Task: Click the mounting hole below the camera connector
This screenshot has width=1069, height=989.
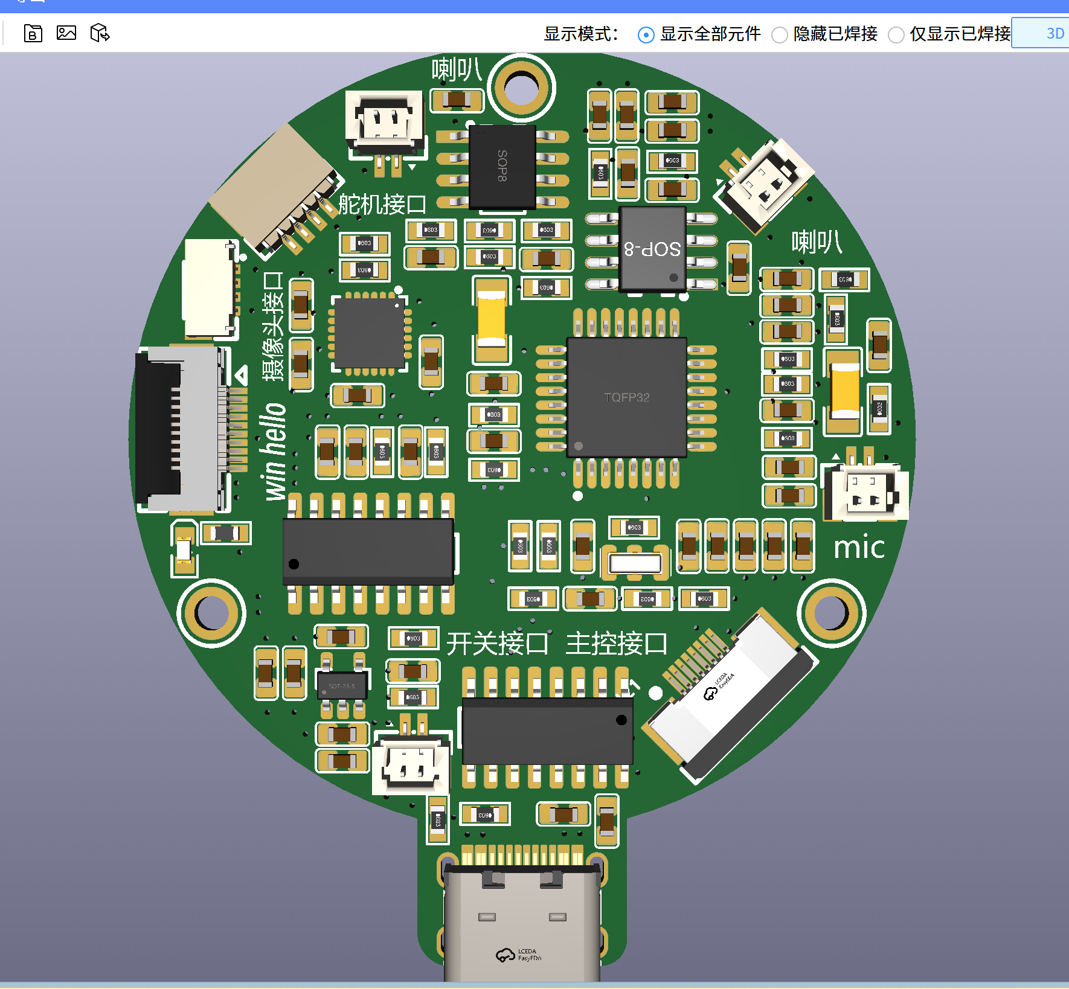Action: (x=211, y=613)
